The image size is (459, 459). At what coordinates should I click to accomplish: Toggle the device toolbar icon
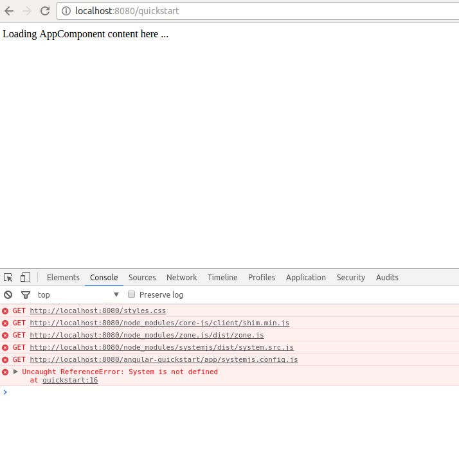[25, 277]
